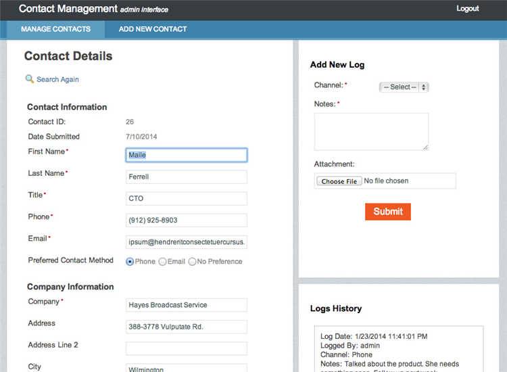This screenshot has width=507, height=372.
Task: Click the Company name input field
Action: tap(186, 305)
